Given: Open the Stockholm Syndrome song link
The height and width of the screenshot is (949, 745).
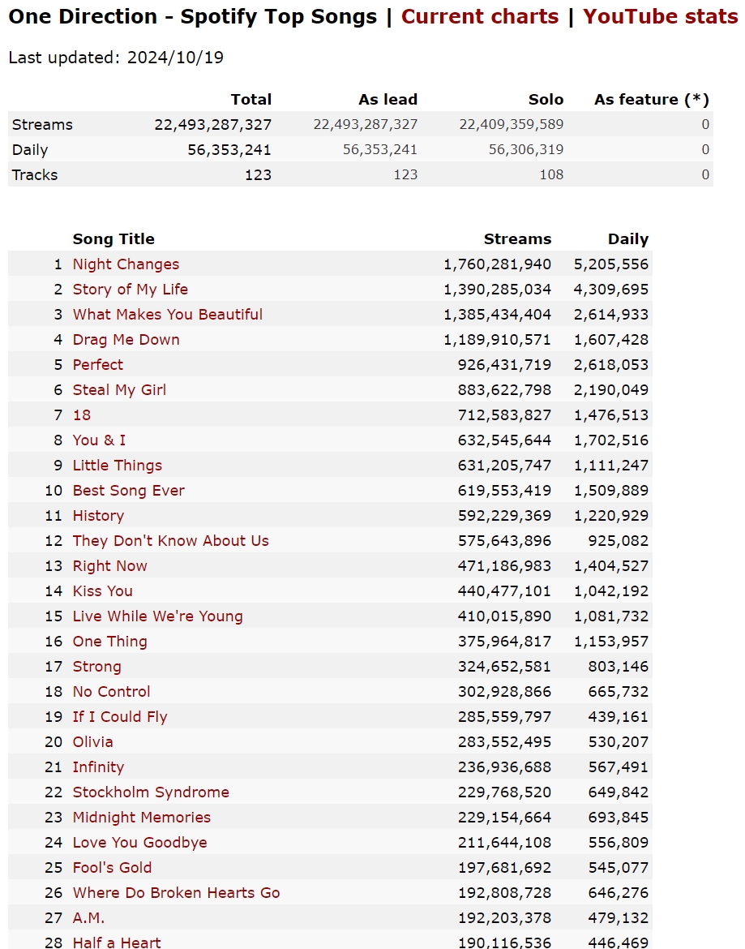Looking at the screenshot, I should (151, 792).
